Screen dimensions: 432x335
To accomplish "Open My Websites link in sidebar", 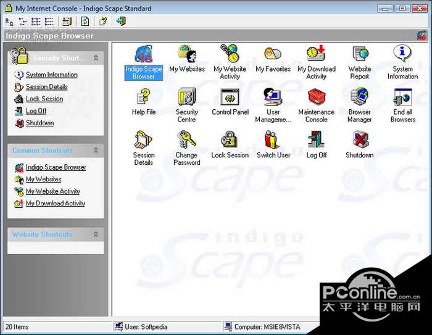I will pos(44,180).
